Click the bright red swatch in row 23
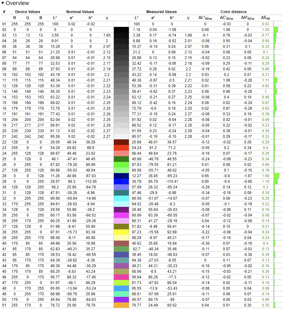The image size is (284, 309). tap(121, 148)
